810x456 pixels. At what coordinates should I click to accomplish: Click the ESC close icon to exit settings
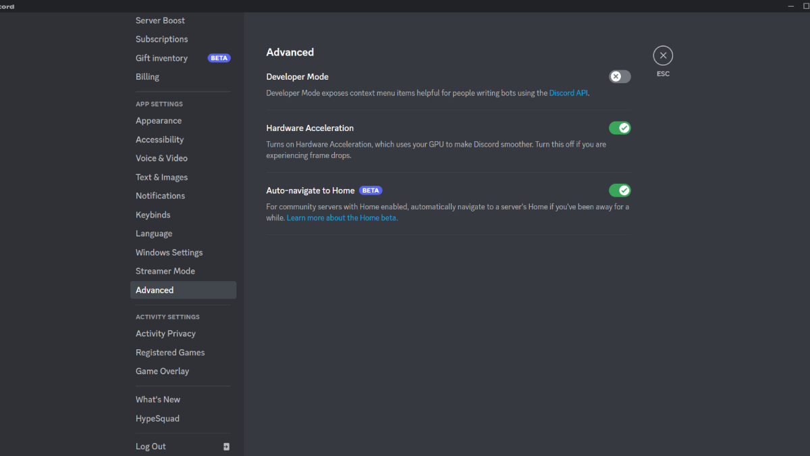(x=662, y=55)
